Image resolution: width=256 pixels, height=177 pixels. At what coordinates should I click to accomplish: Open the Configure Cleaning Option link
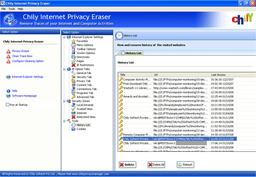pyautogui.click(x=28, y=61)
